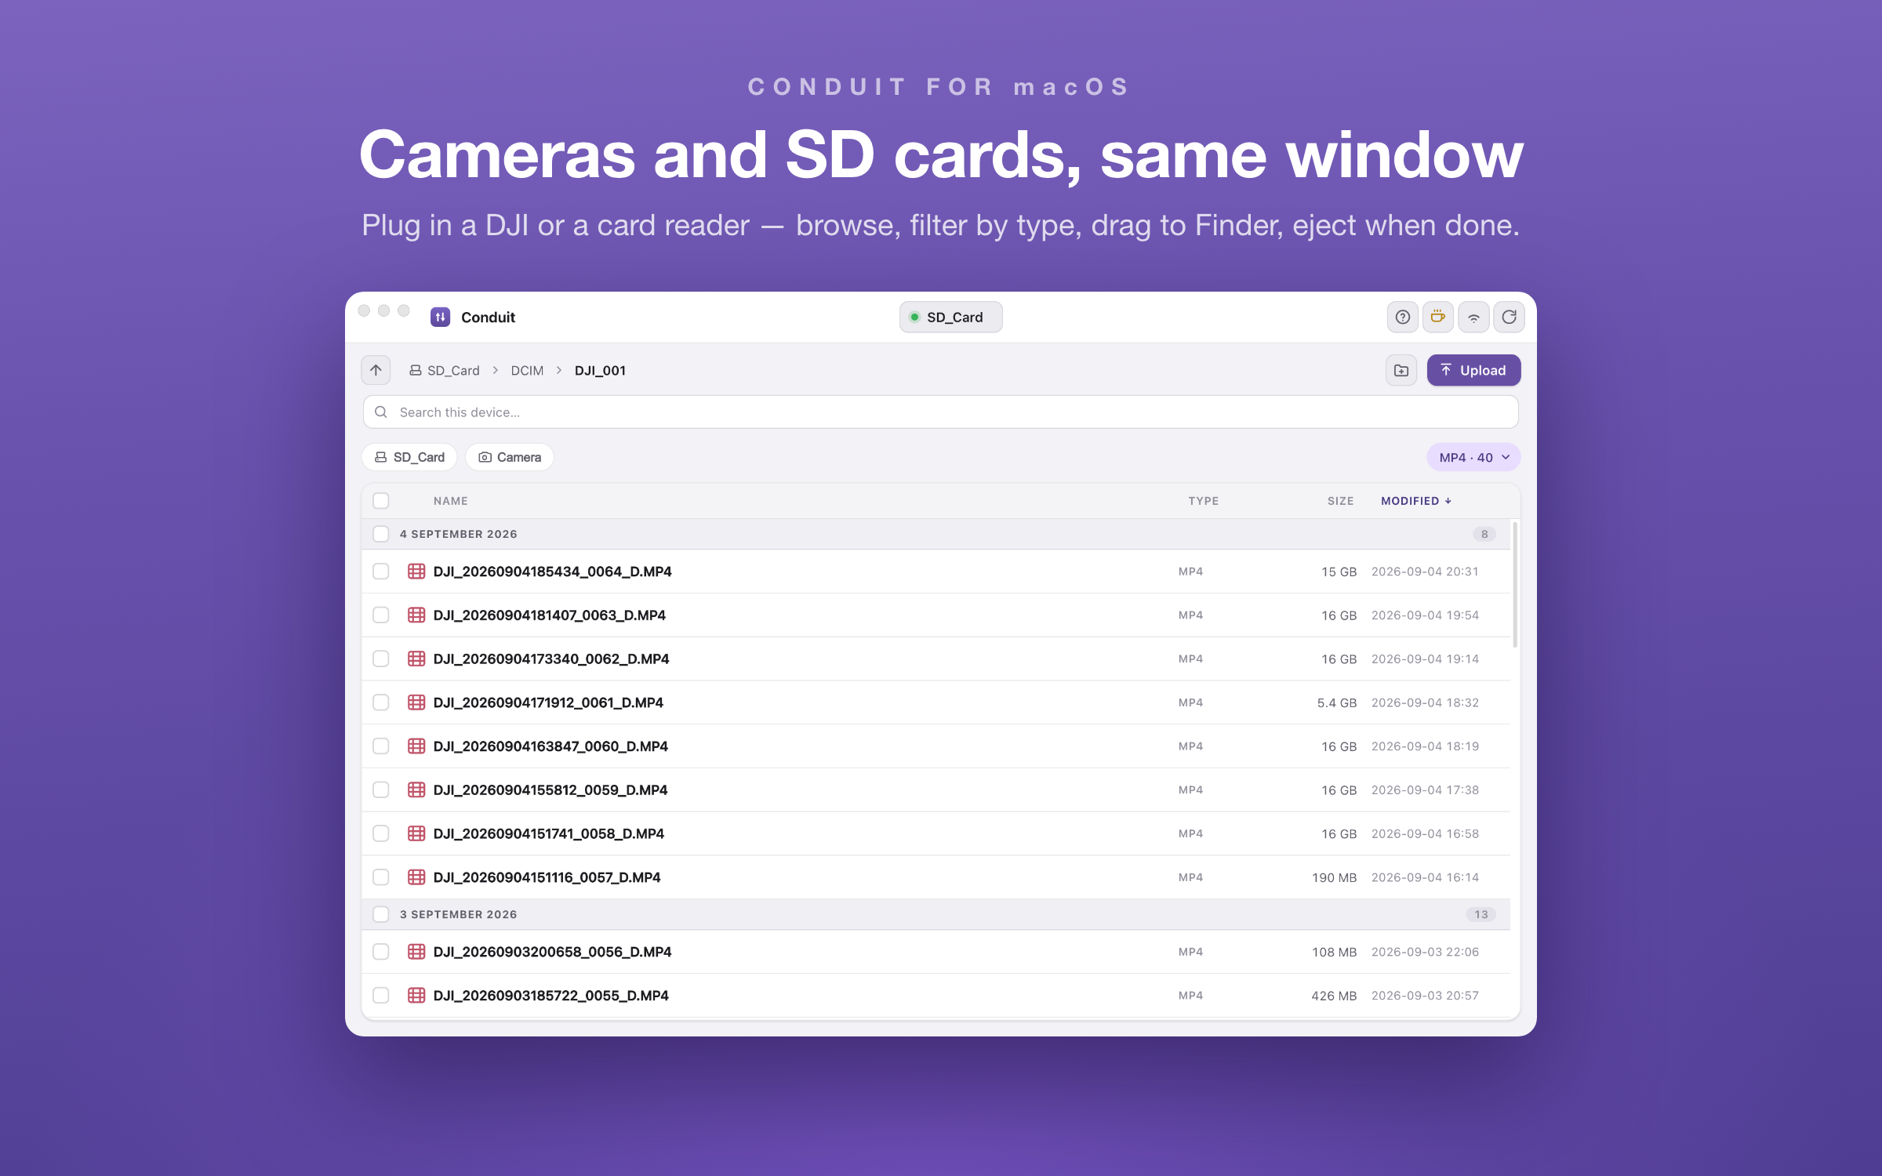Sort files by Name column
Viewport: 1882px width, 1176px height.
[451, 501]
